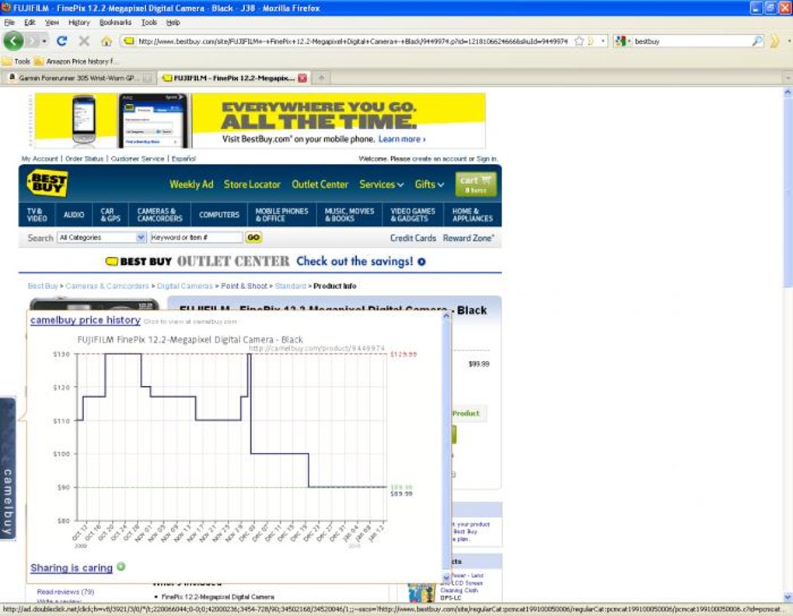
Task: Open the Reward Zone link
Action: [468, 238]
